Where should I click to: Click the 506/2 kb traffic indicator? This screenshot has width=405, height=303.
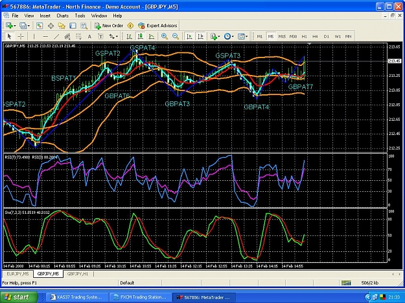tap(369, 283)
